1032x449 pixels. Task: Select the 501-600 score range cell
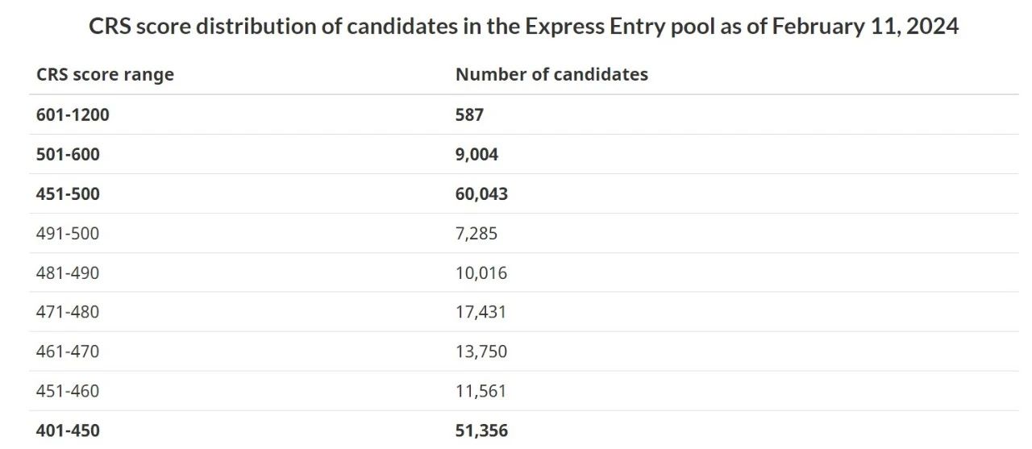point(68,154)
